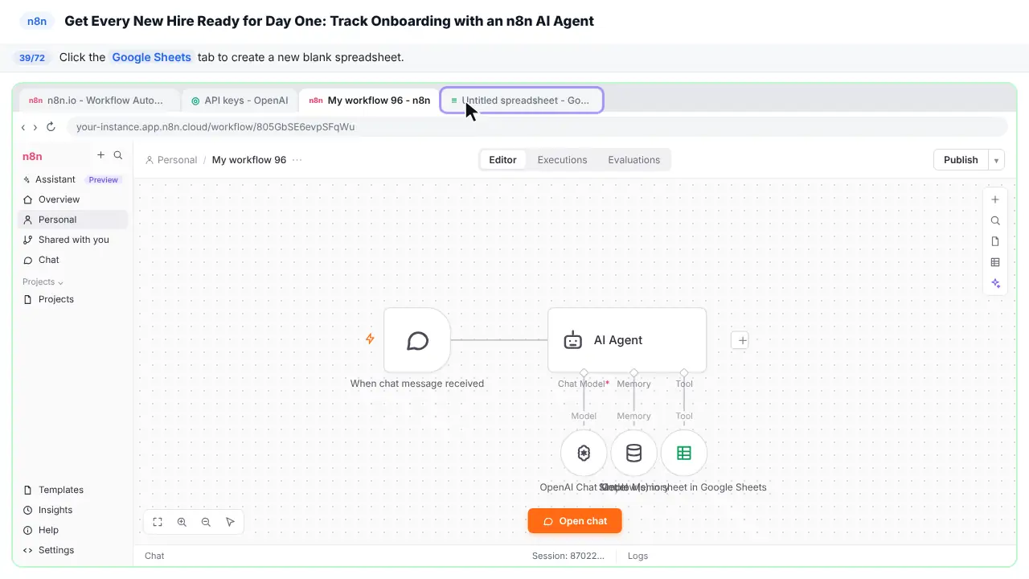Viewport: 1029px width, 579px height.
Task: Open the Untitled spreadsheet browser tab
Action: coord(522,101)
